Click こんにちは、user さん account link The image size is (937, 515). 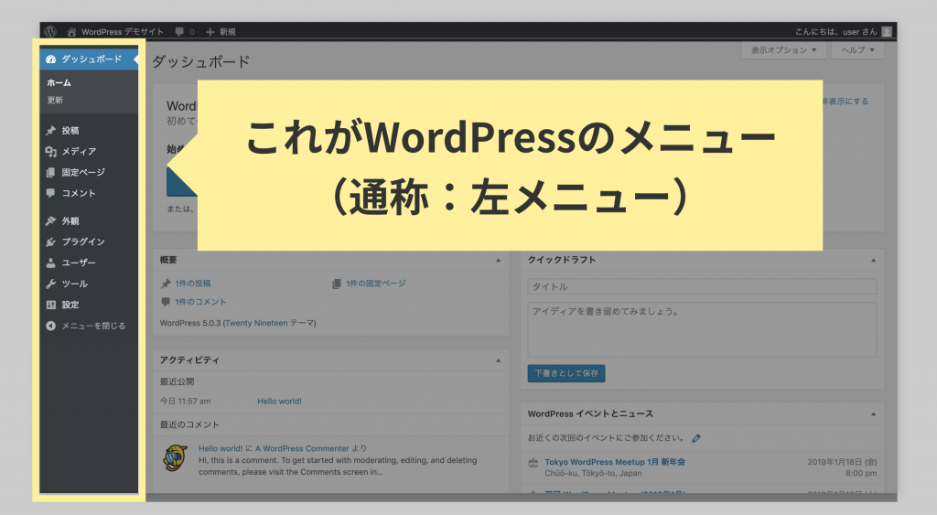coord(835,32)
